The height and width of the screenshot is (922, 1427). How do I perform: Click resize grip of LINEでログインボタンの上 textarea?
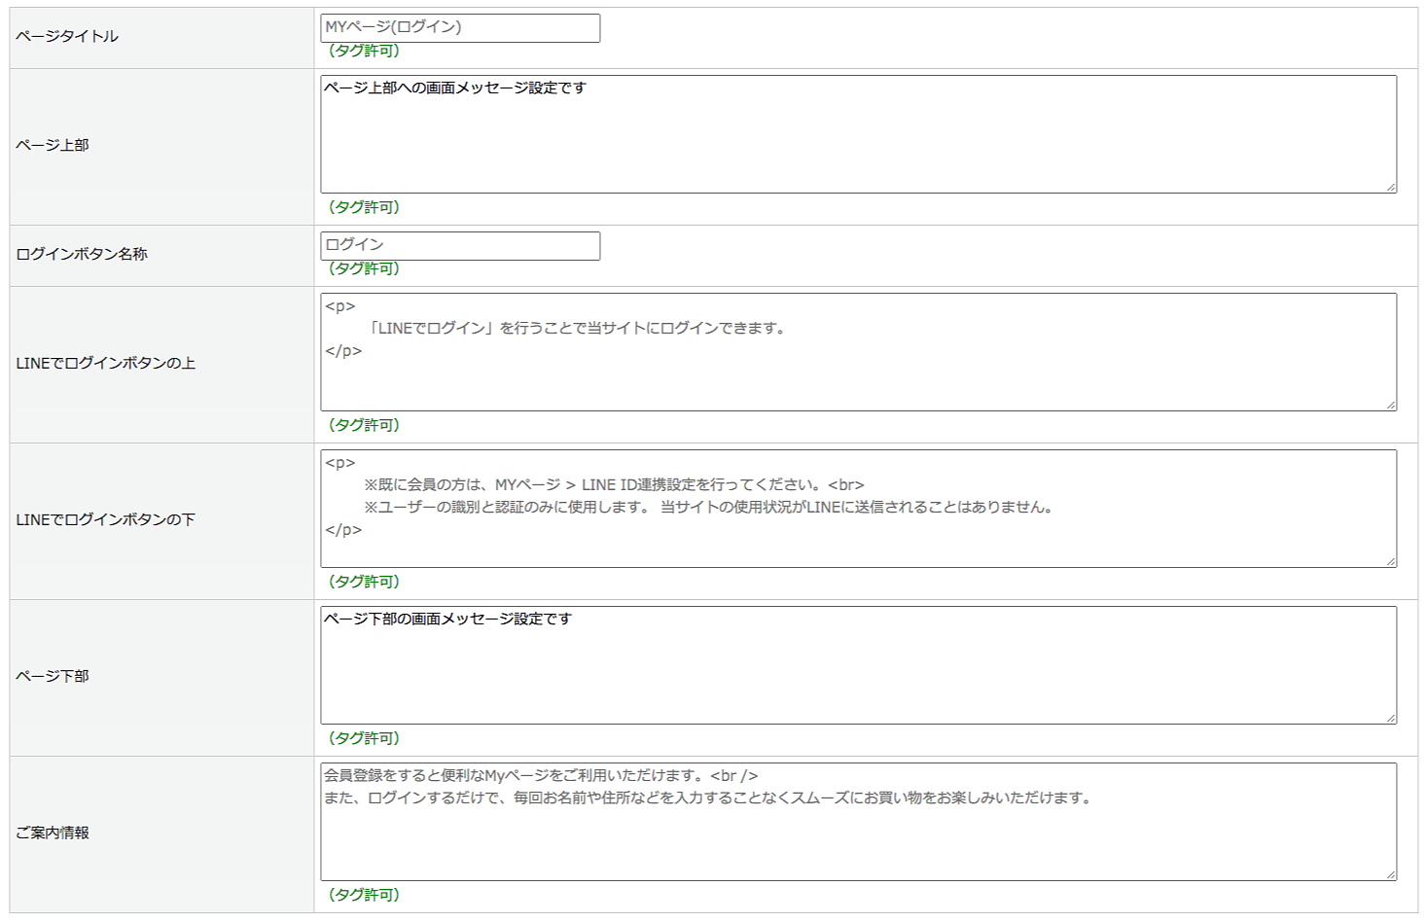pyautogui.click(x=1391, y=406)
